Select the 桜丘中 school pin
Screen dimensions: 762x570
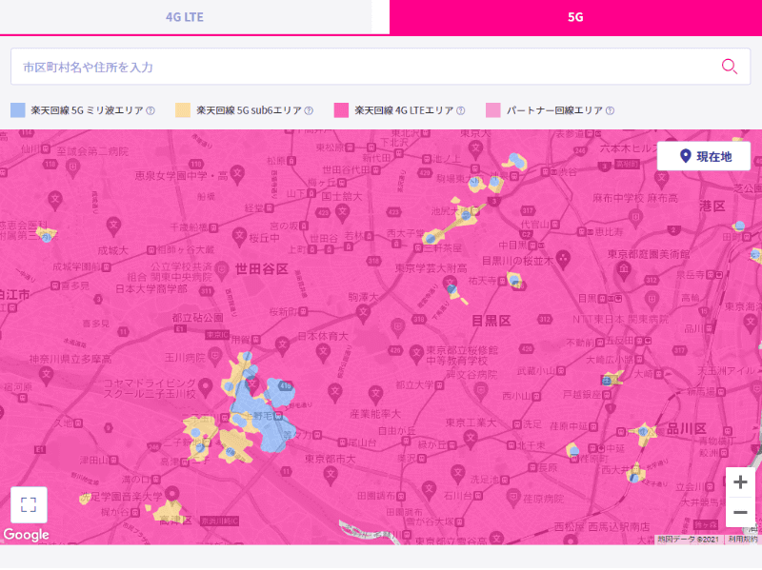click(x=239, y=236)
